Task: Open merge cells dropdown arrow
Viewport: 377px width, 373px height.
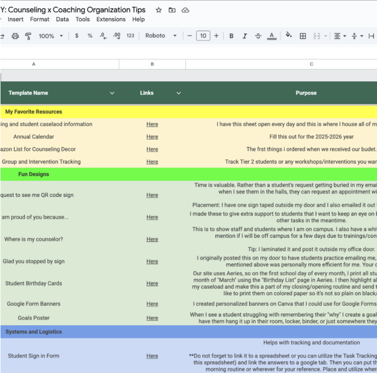Action: point(325,36)
